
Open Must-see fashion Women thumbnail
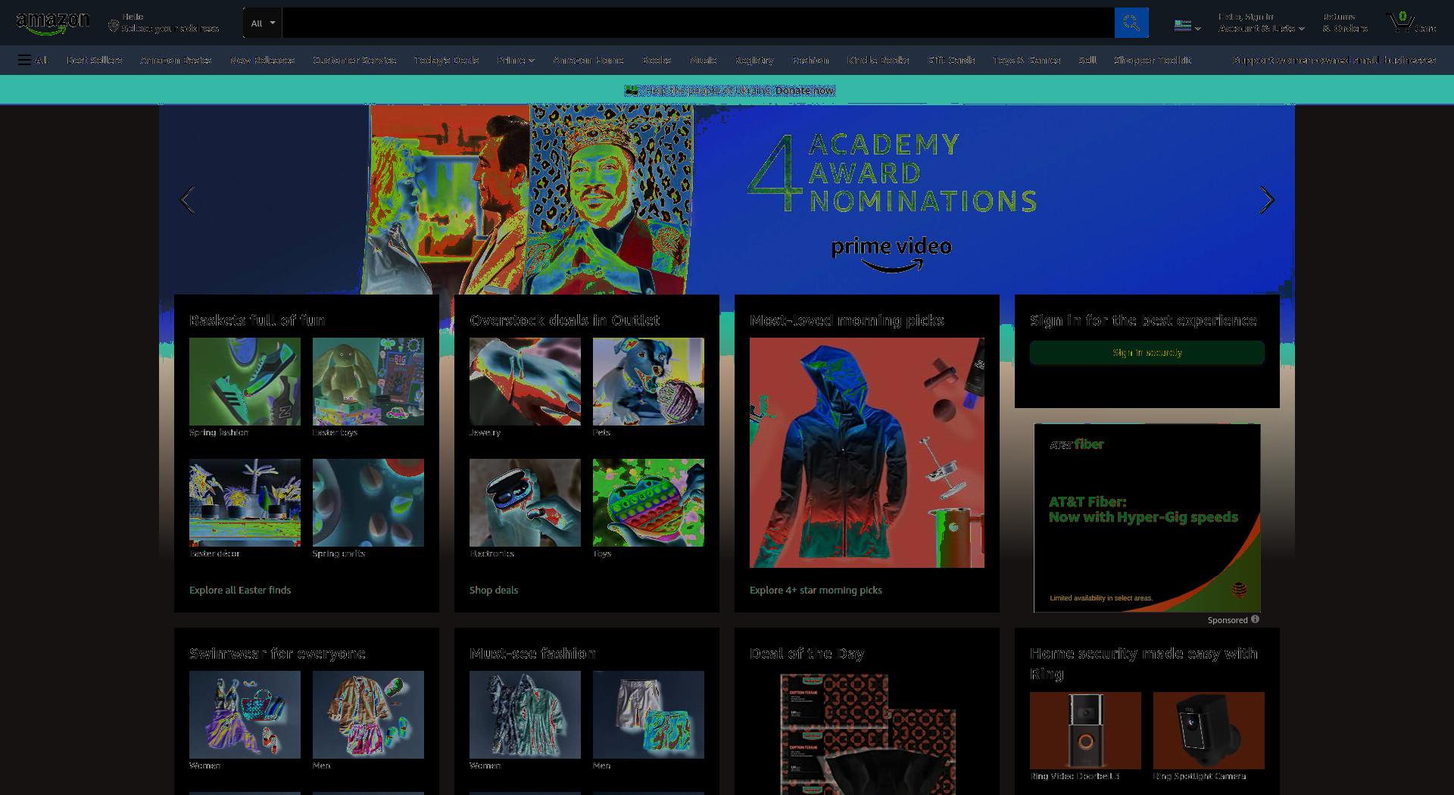point(525,715)
